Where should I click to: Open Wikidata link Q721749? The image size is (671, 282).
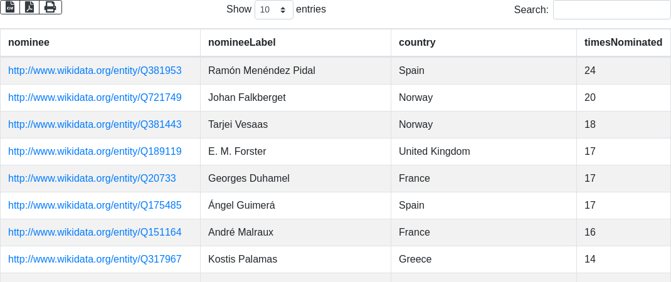(x=95, y=98)
